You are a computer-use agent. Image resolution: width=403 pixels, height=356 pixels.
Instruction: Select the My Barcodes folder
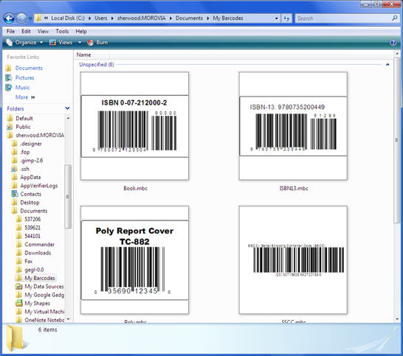(x=40, y=278)
